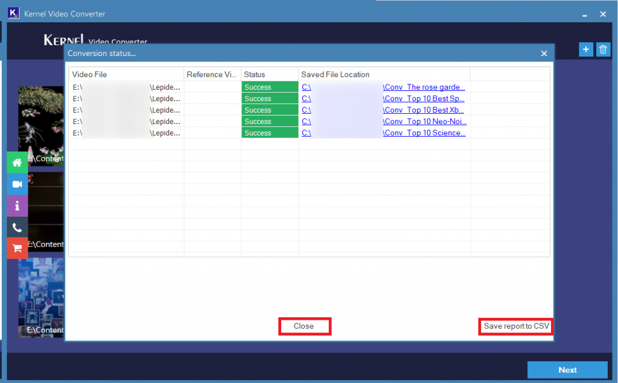
Task: Open the purchase cart icon in the sidebar
Action: 17,248
